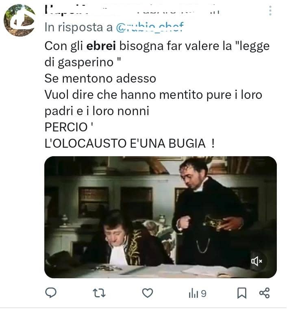The height and width of the screenshot is (310, 287).
Task: Like the post with the heart icon
Action: [148, 293]
